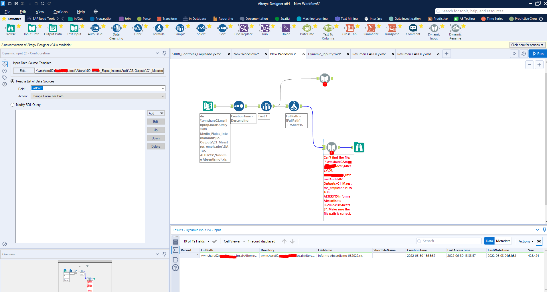Click the Edit button for the input data source template

pyautogui.click(x=23, y=70)
